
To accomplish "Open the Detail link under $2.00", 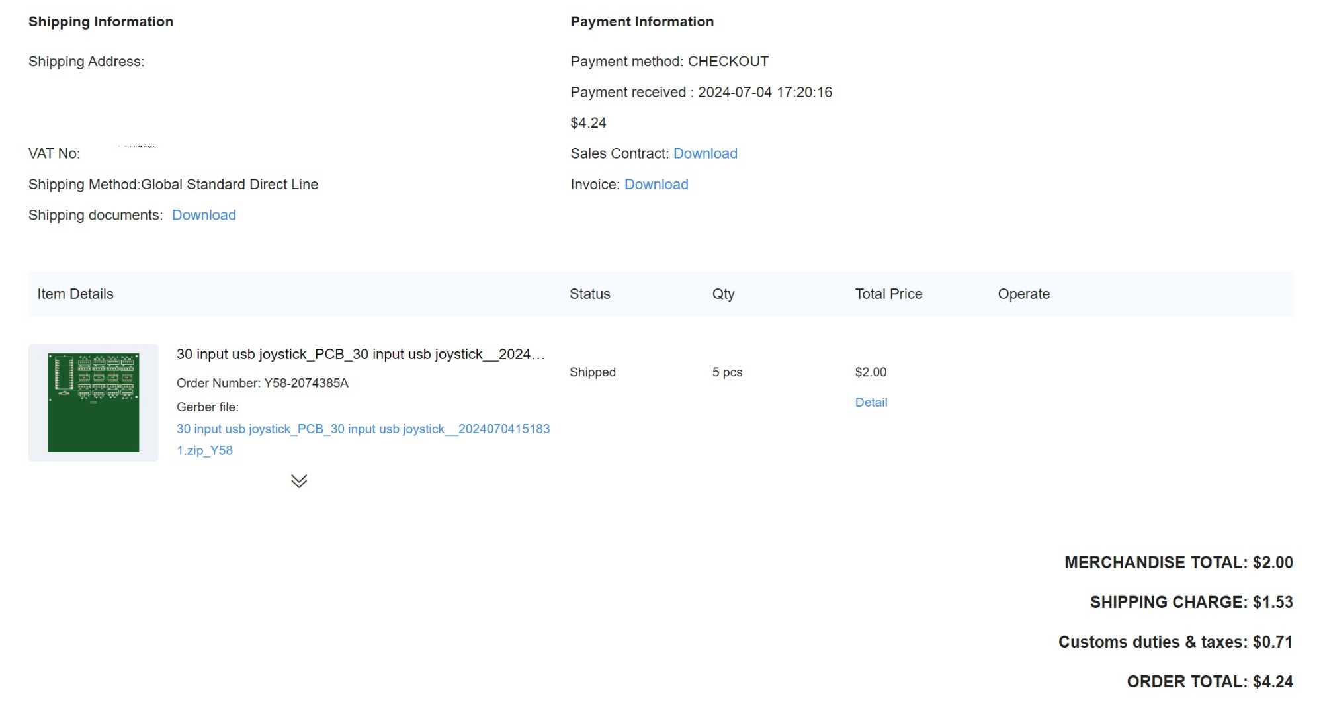I will [871, 402].
